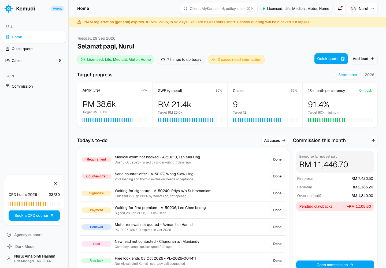Open the 2 cases need your action chip
This screenshot has width=386, height=268.
click(236, 59)
